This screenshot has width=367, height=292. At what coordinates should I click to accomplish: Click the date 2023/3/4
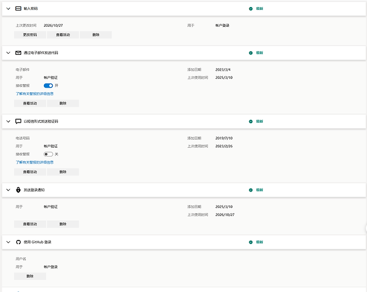coord(223,69)
